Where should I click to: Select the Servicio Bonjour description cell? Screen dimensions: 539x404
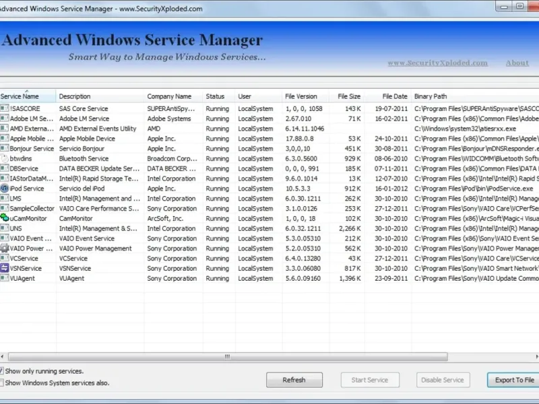82,148
